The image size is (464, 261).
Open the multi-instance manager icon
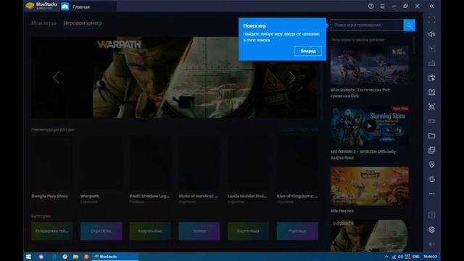432,150
